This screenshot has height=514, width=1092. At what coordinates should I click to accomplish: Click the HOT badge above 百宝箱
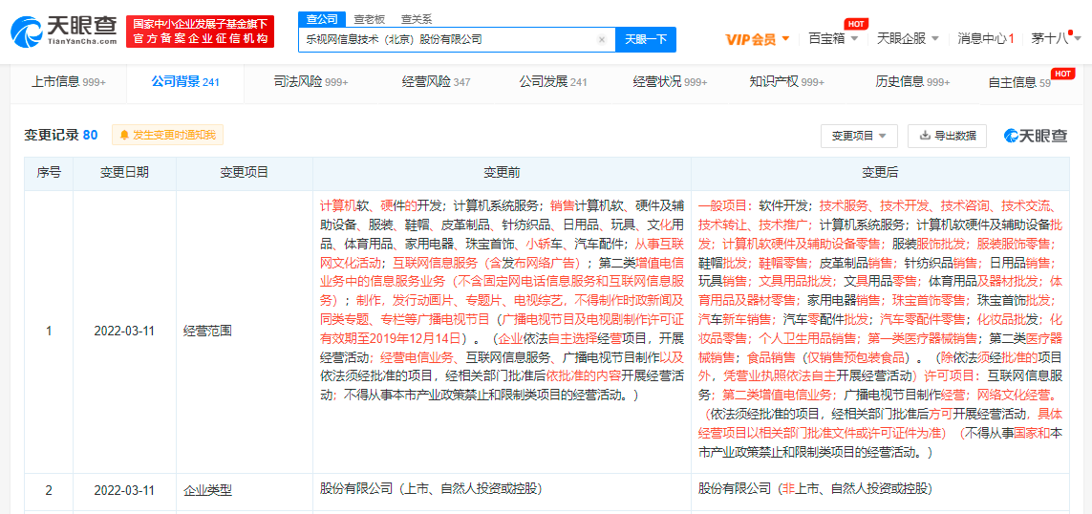(856, 24)
